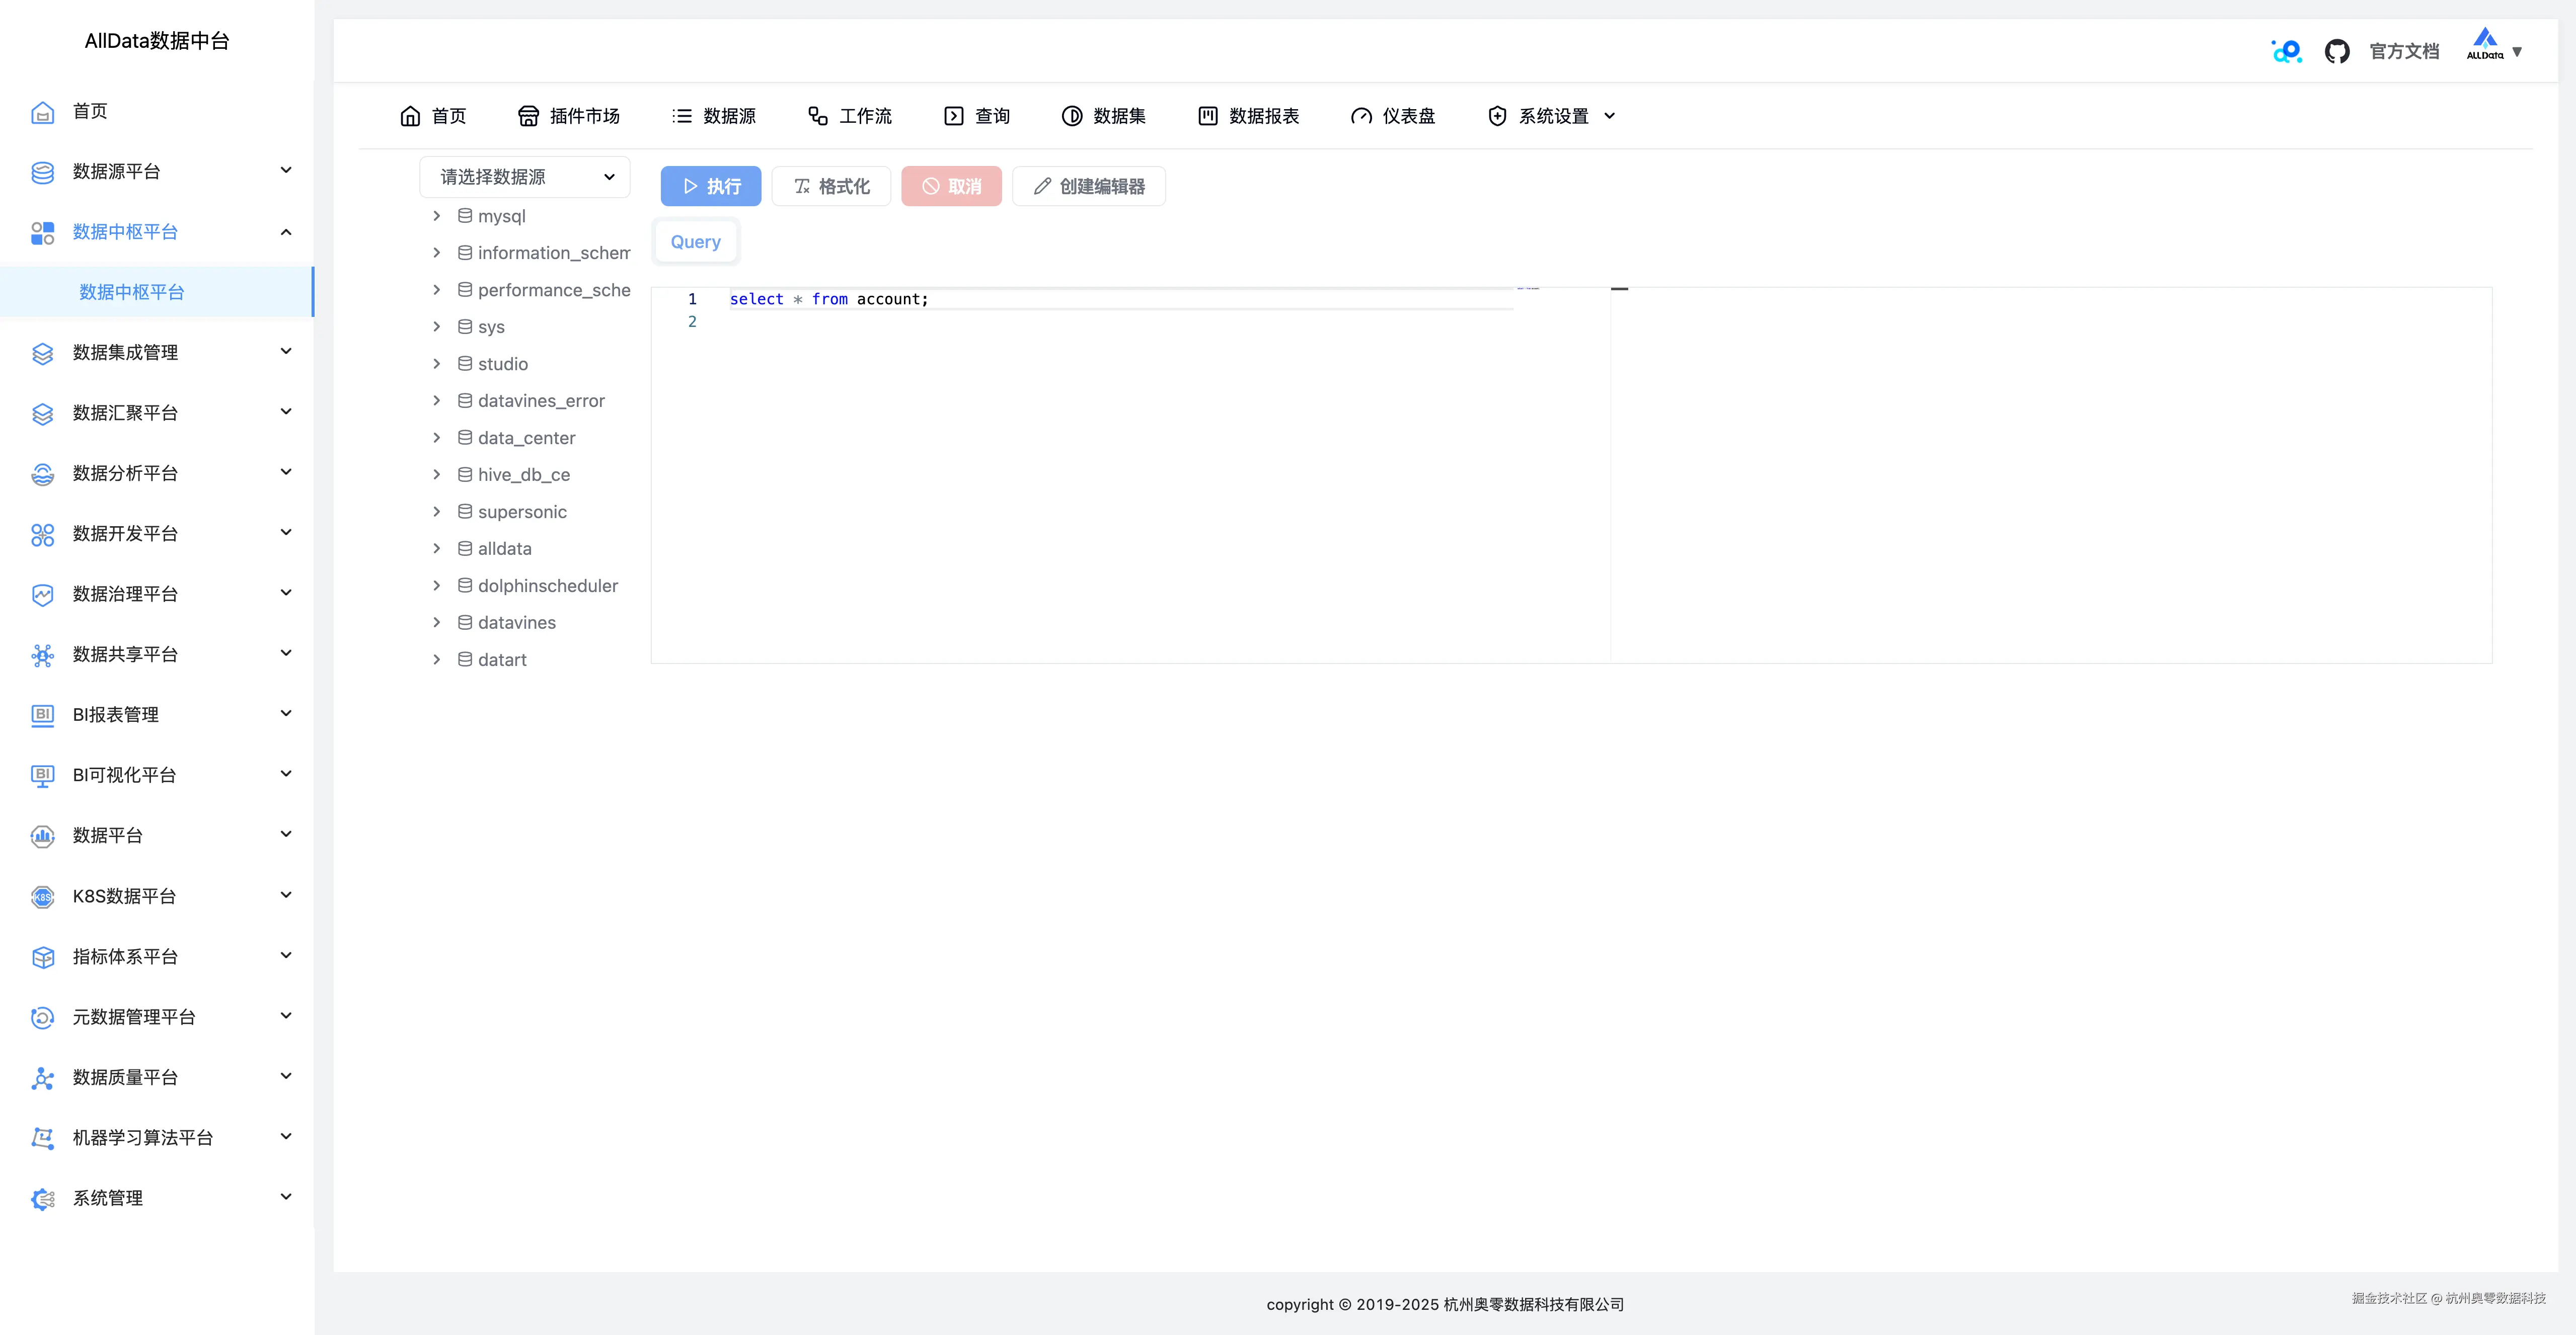Expand the mysql database tree node
Image resolution: width=2576 pixels, height=1335 pixels.
(437, 216)
